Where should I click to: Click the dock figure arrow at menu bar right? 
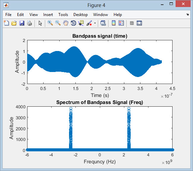click(x=187, y=15)
